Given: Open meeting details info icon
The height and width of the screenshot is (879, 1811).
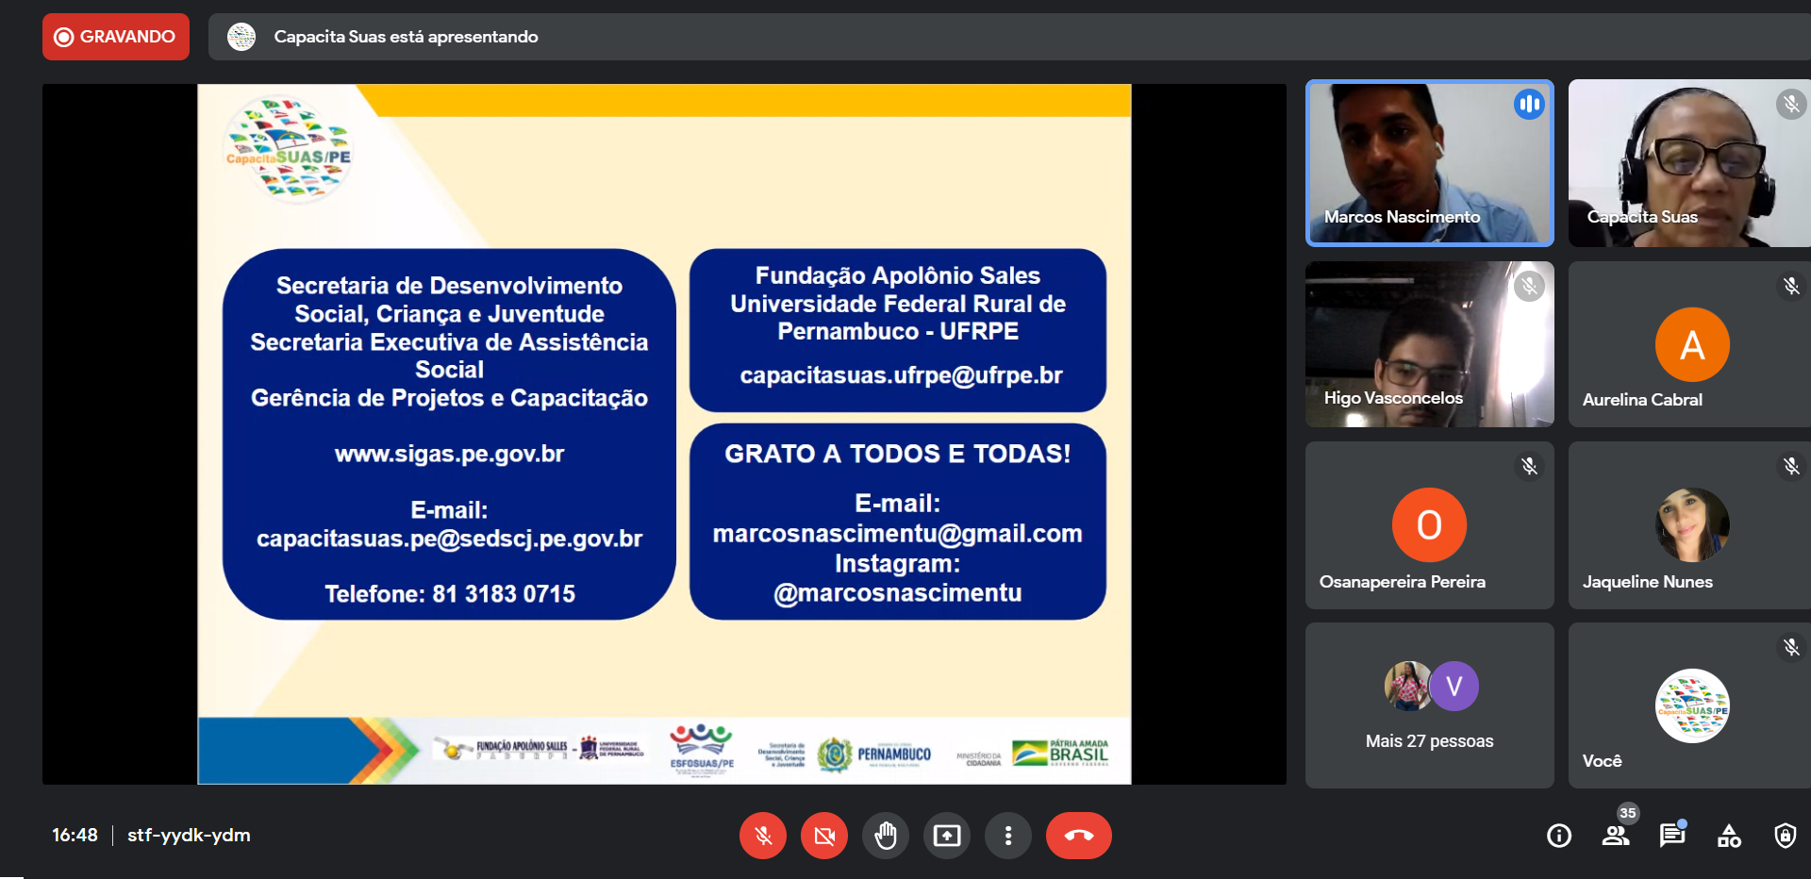Looking at the screenshot, I should tap(1559, 836).
